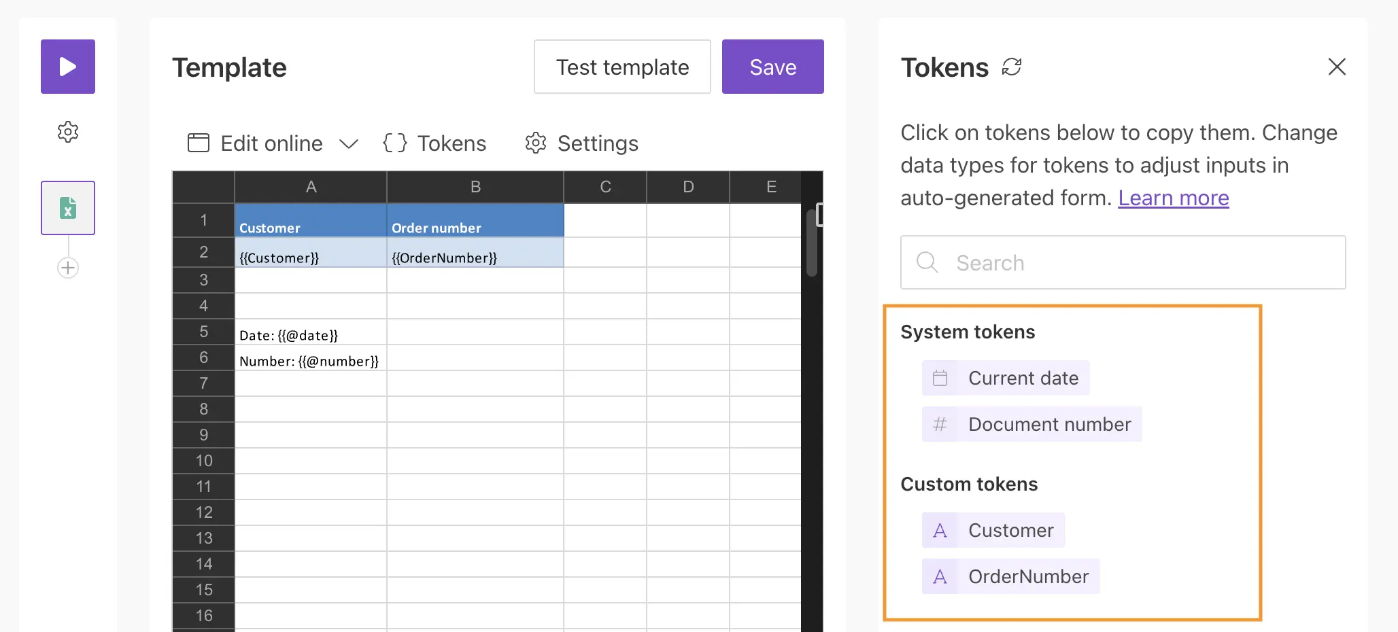Copy the OrderNumber custom token
The height and width of the screenshot is (632, 1398).
click(1010, 576)
